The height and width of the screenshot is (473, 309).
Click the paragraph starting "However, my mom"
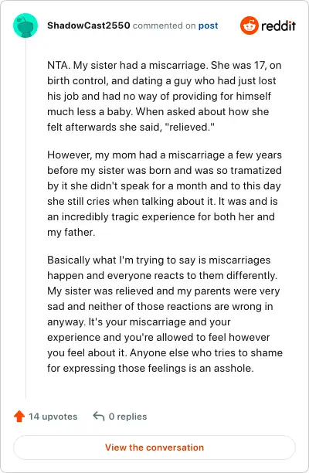coord(165,193)
